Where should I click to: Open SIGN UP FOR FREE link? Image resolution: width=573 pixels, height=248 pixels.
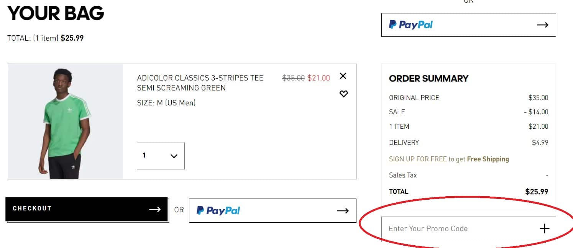pyautogui.click(x=417, y=159)
